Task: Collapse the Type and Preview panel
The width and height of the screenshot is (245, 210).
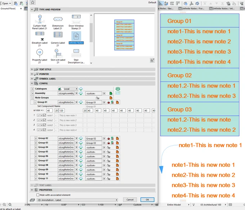Action: point(32,9)
